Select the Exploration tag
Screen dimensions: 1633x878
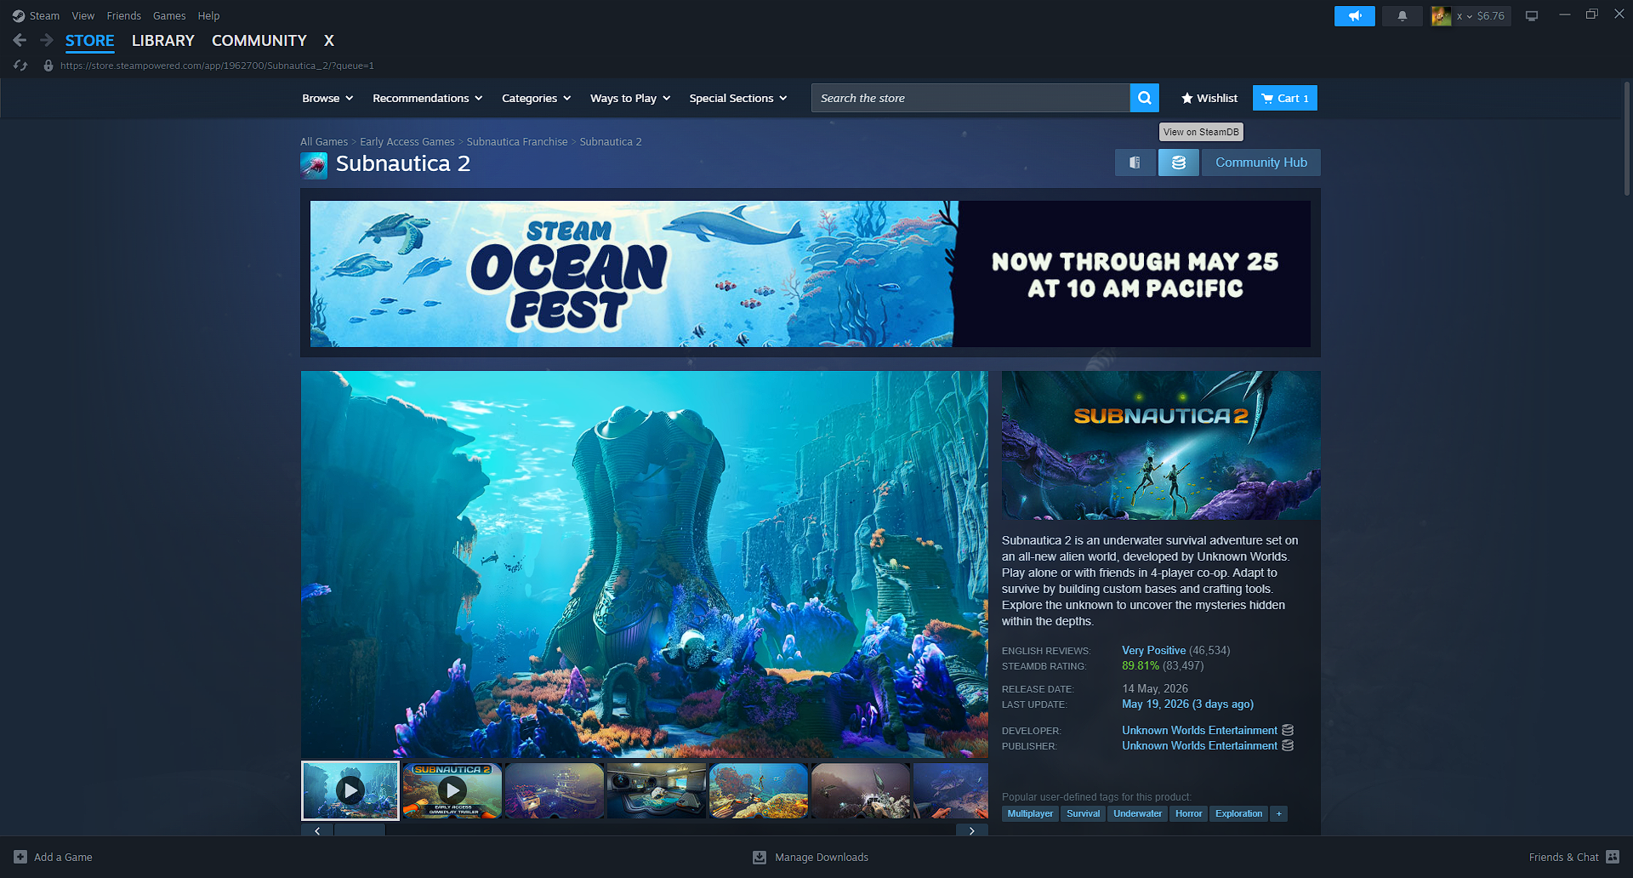point(1238,814)
